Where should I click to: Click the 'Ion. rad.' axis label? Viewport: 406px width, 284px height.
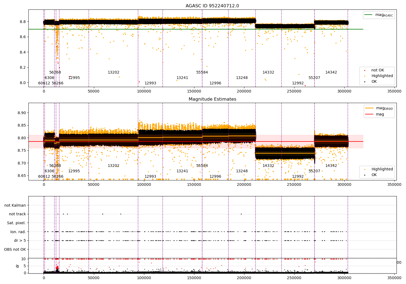(18, 232)
